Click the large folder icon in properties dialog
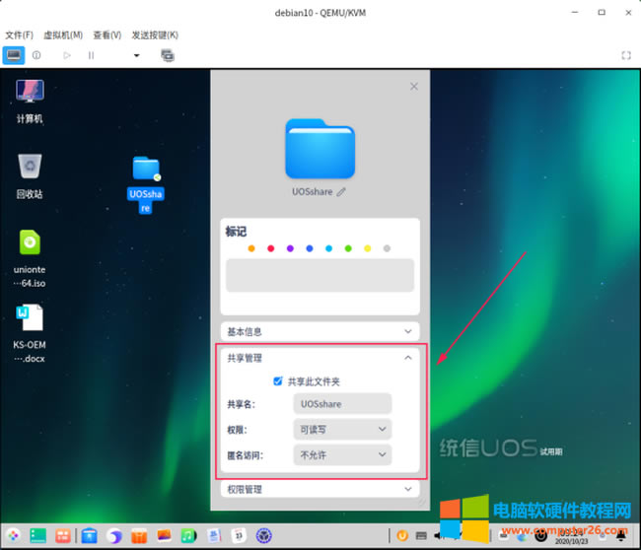 tap(320, 149)
